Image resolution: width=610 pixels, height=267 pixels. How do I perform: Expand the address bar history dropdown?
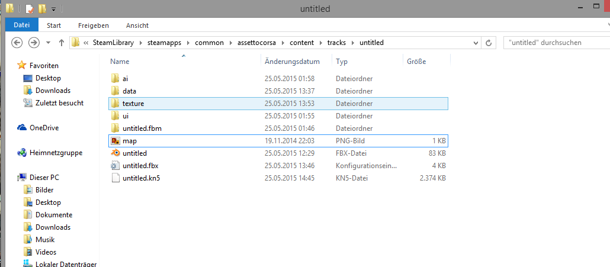coord(476,43)
